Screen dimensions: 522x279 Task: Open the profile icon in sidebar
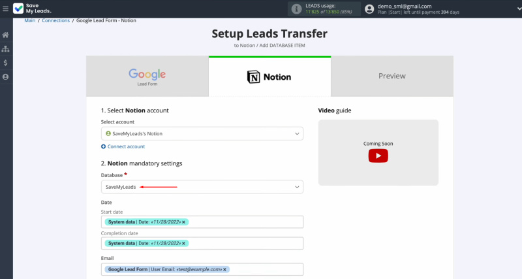[6, 77]
